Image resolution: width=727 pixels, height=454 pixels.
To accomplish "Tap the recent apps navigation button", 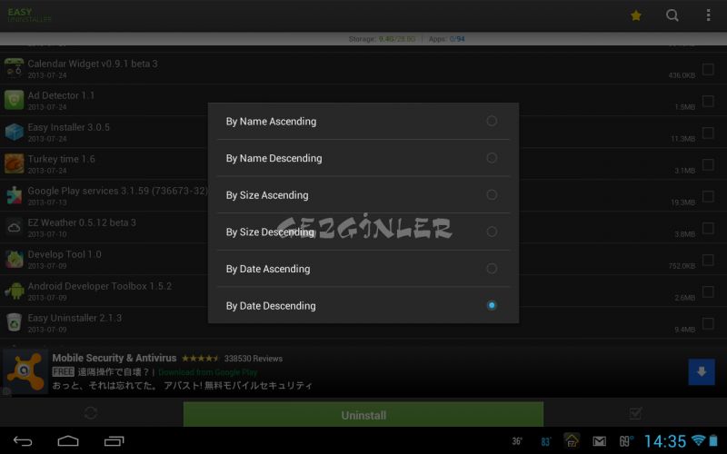I will coord(115,441).
